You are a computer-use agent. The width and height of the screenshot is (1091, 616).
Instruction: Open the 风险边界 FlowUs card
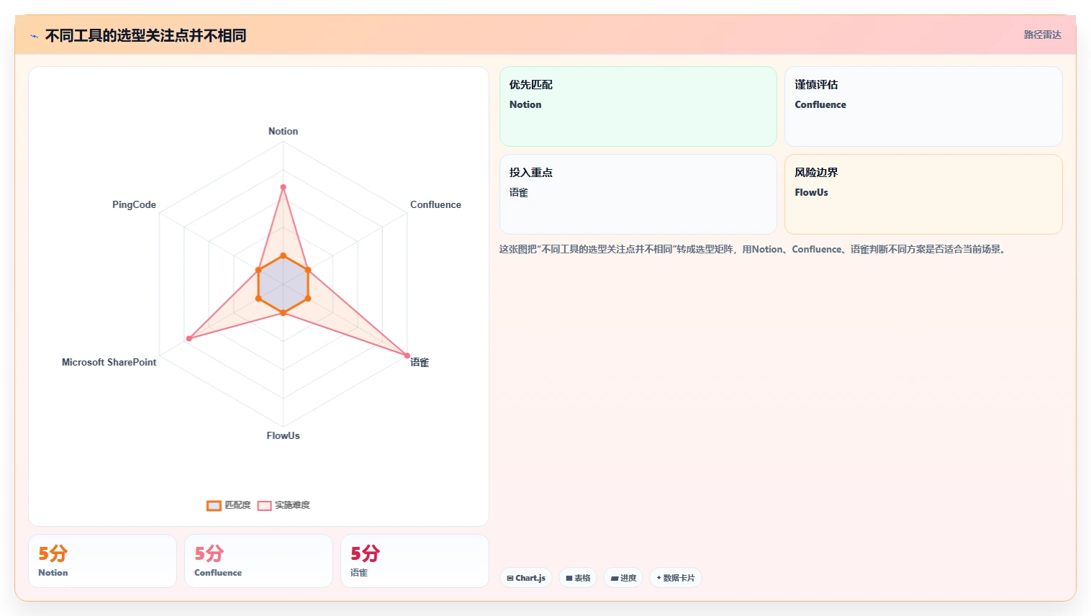point(923,194)
